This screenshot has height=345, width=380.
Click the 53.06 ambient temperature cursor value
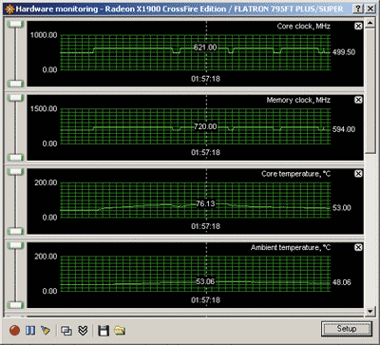(x=205, y=281)
